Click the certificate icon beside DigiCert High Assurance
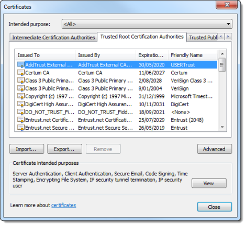 click(x=21, y=104)
